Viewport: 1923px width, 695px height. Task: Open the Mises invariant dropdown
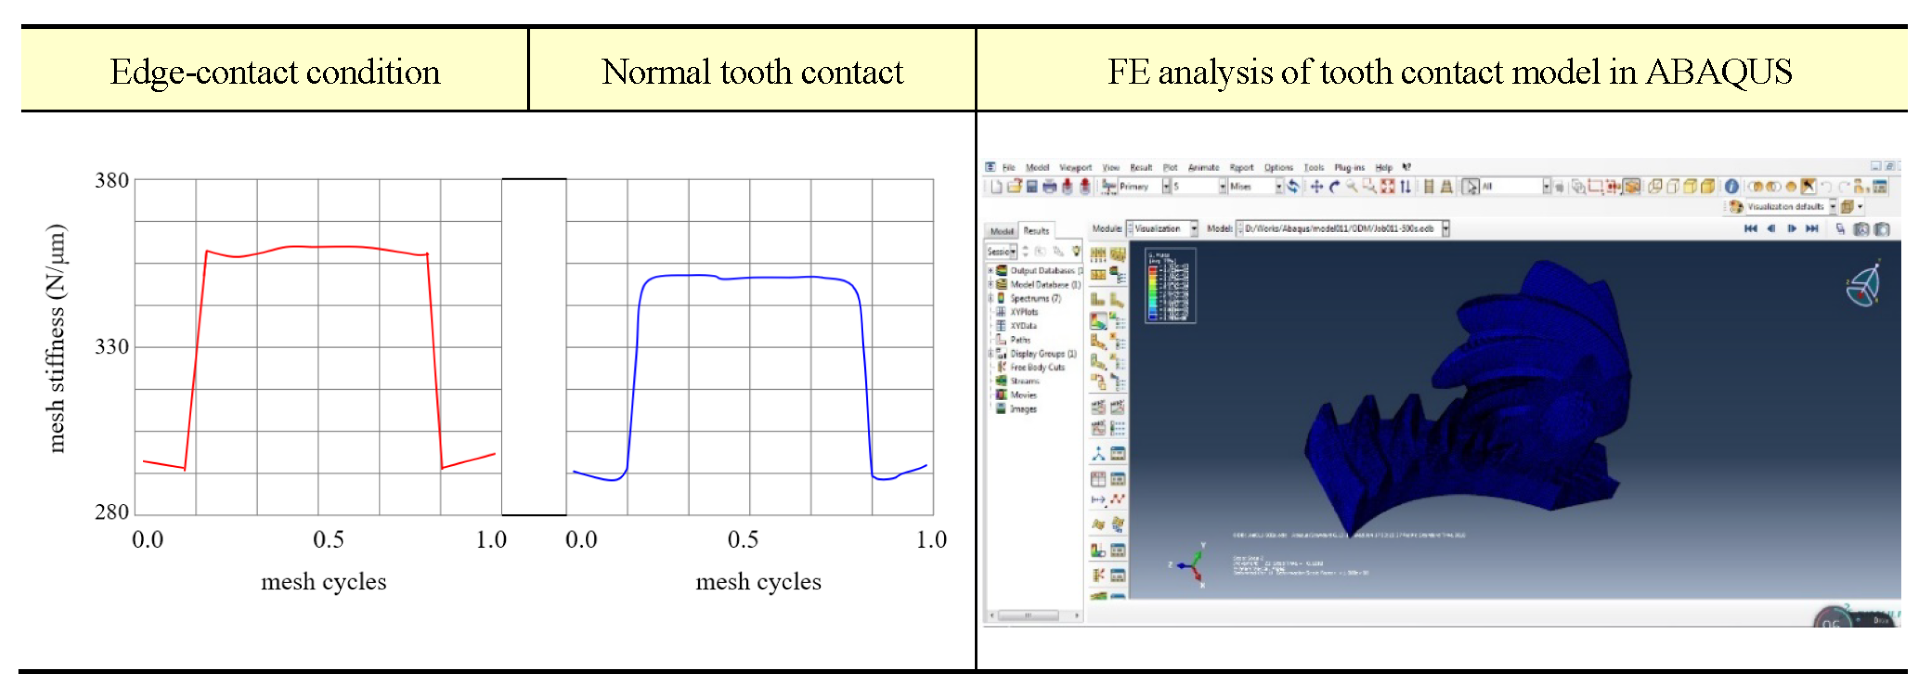click(x=1278, y=186)
